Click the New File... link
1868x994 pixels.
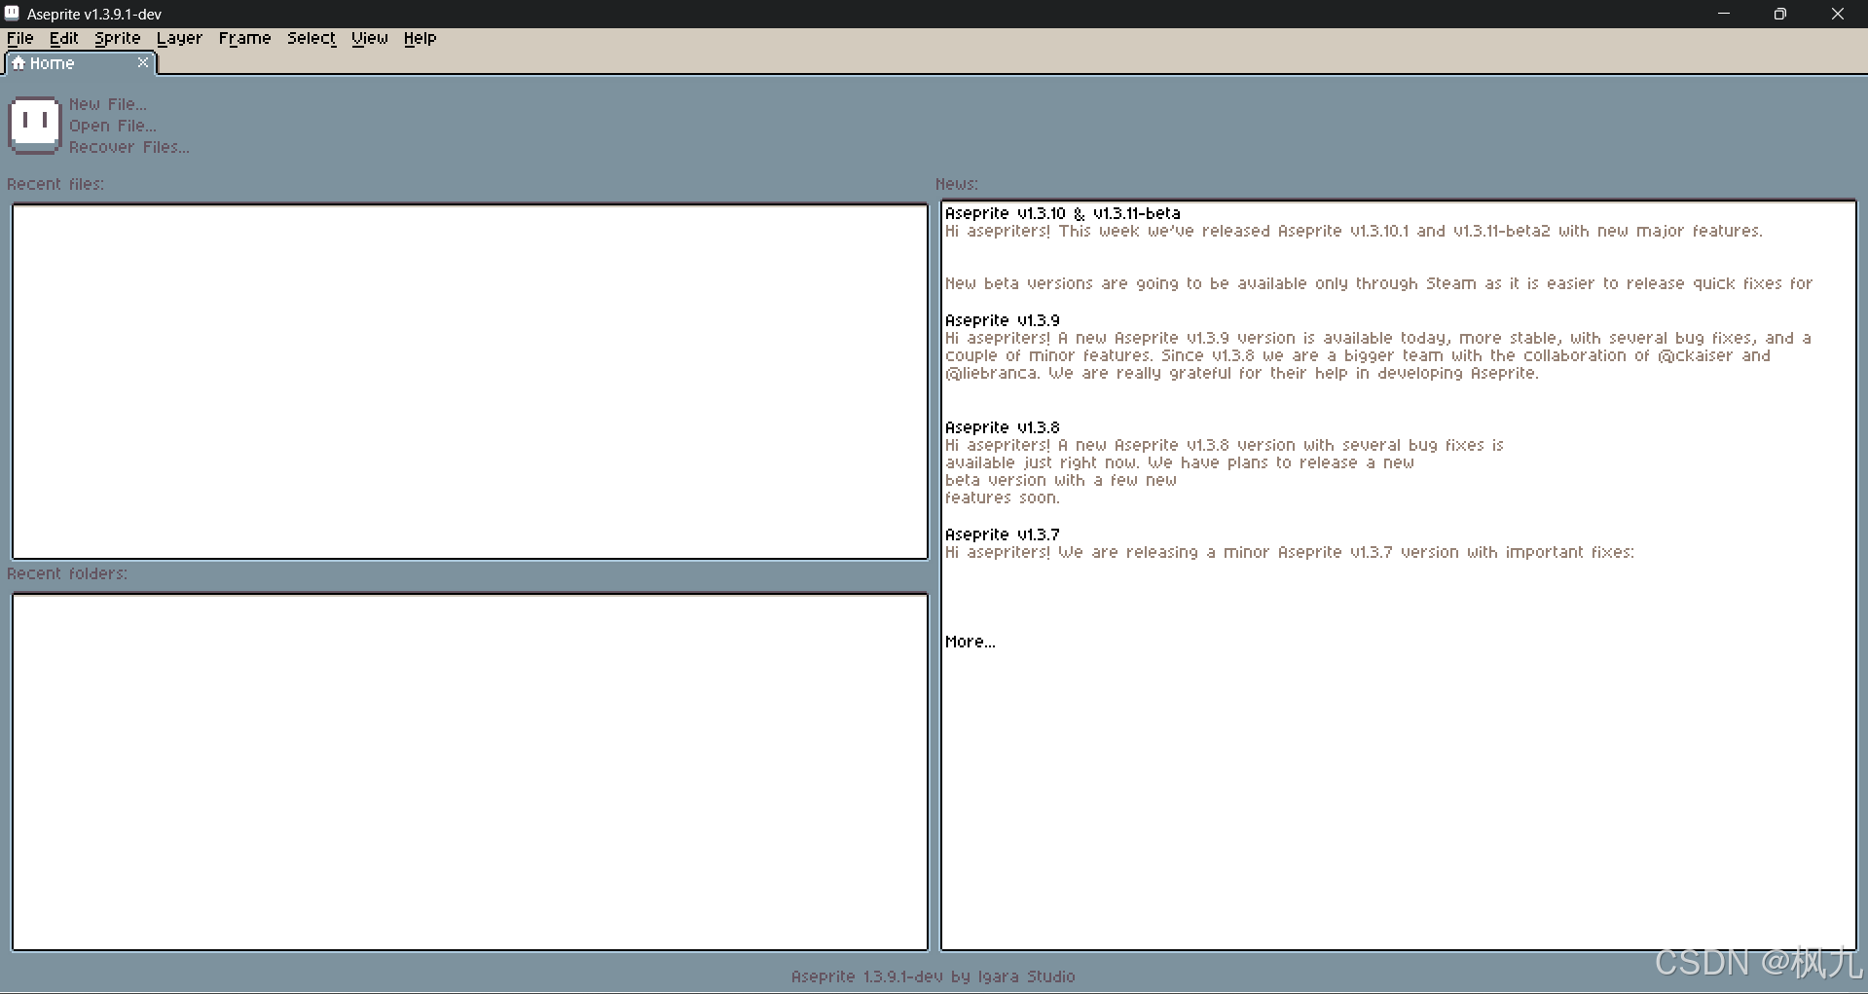(x=108, y=104)
